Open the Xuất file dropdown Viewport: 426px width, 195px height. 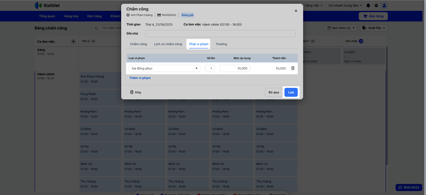[374, 28]
